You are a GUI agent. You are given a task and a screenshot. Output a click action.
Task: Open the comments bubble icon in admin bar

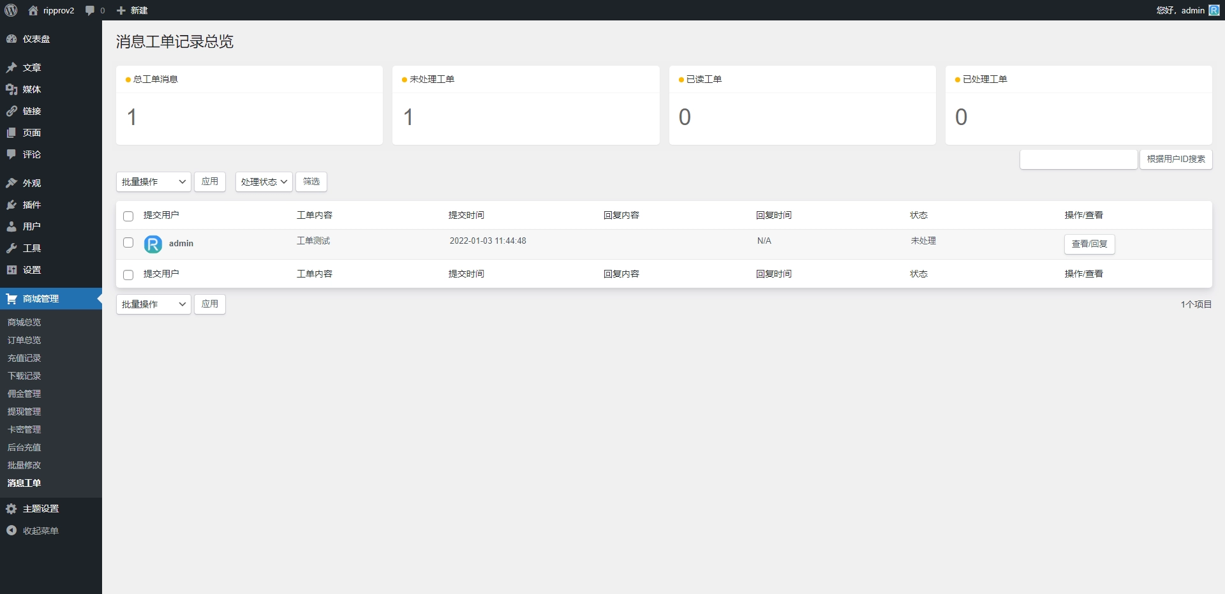(90, 10)
